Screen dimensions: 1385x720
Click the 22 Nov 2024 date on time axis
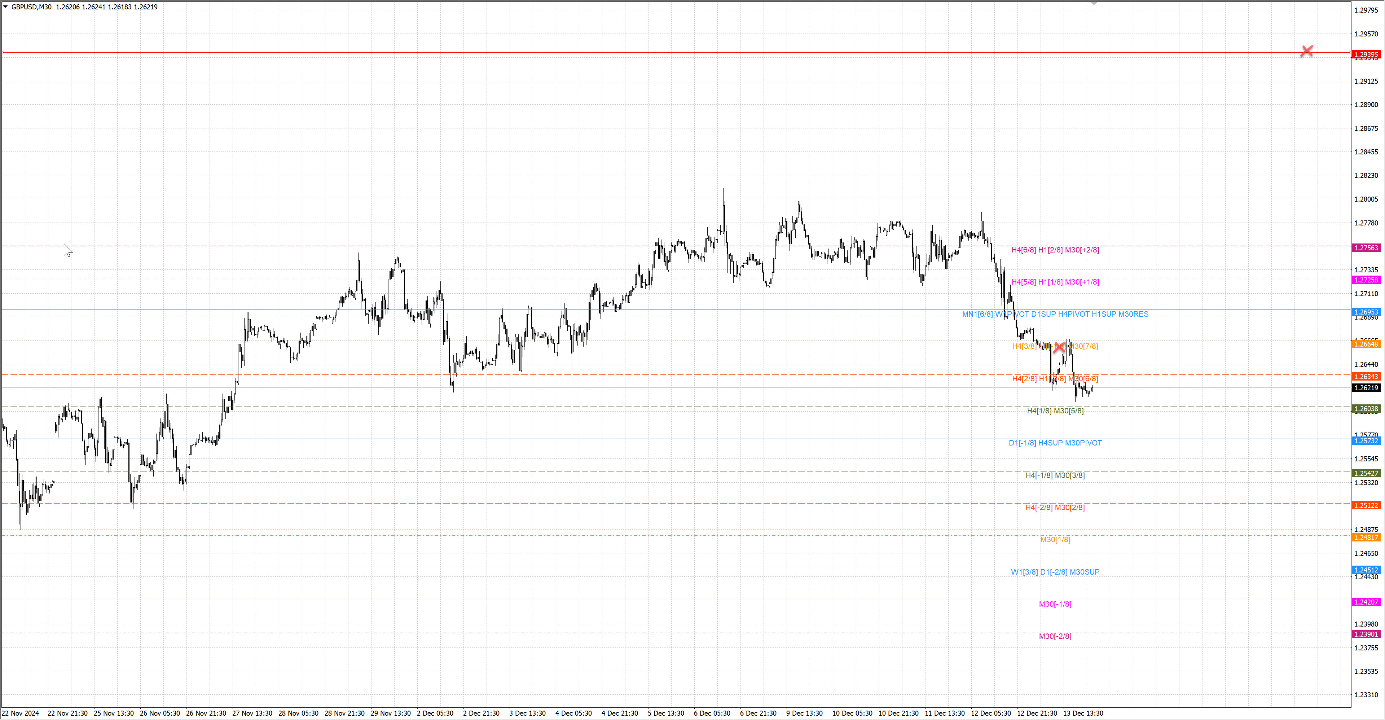point(21,713)
